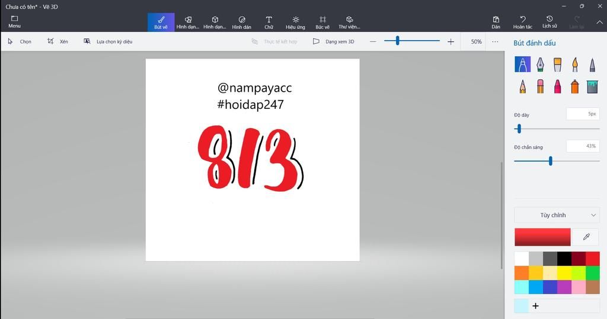Open Thư viện 3D library
The width and height of the screenshot is (607, 319).
(x=349, y=22)
